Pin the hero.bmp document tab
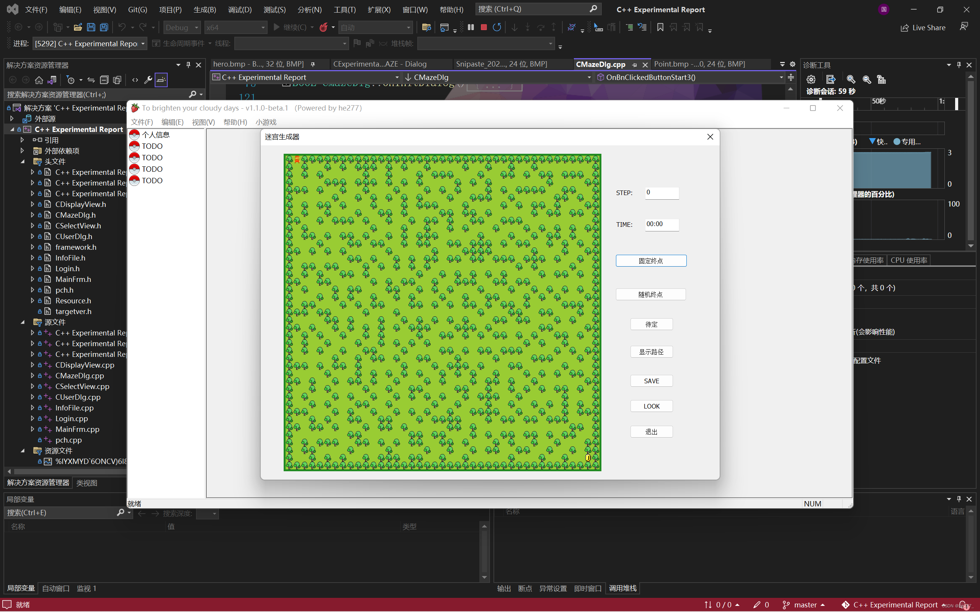Screen dimensions: 980x612 [313, 64]
